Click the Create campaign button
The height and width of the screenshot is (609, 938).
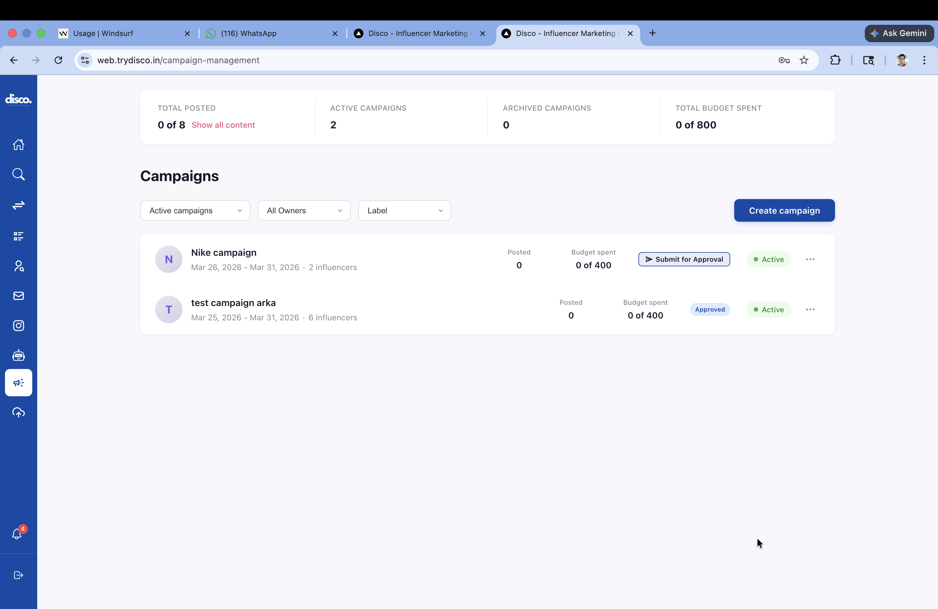(x=784, y=211)
